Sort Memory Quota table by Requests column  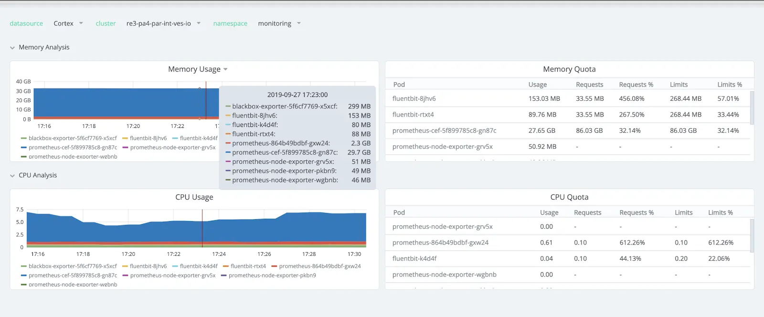[590, 85]
